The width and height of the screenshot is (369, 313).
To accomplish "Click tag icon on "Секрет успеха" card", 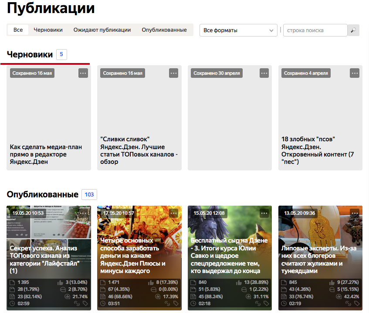I will pos(85,303).
